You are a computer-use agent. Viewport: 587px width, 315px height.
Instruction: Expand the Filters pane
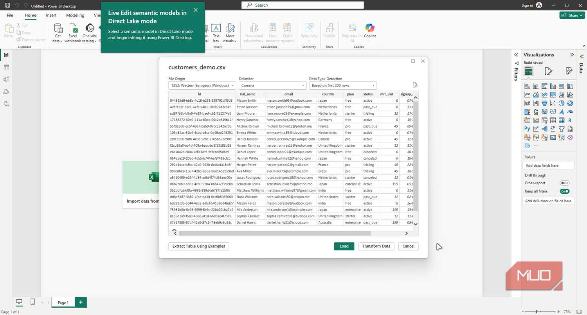pyautogui.click(x=516, y=55)
